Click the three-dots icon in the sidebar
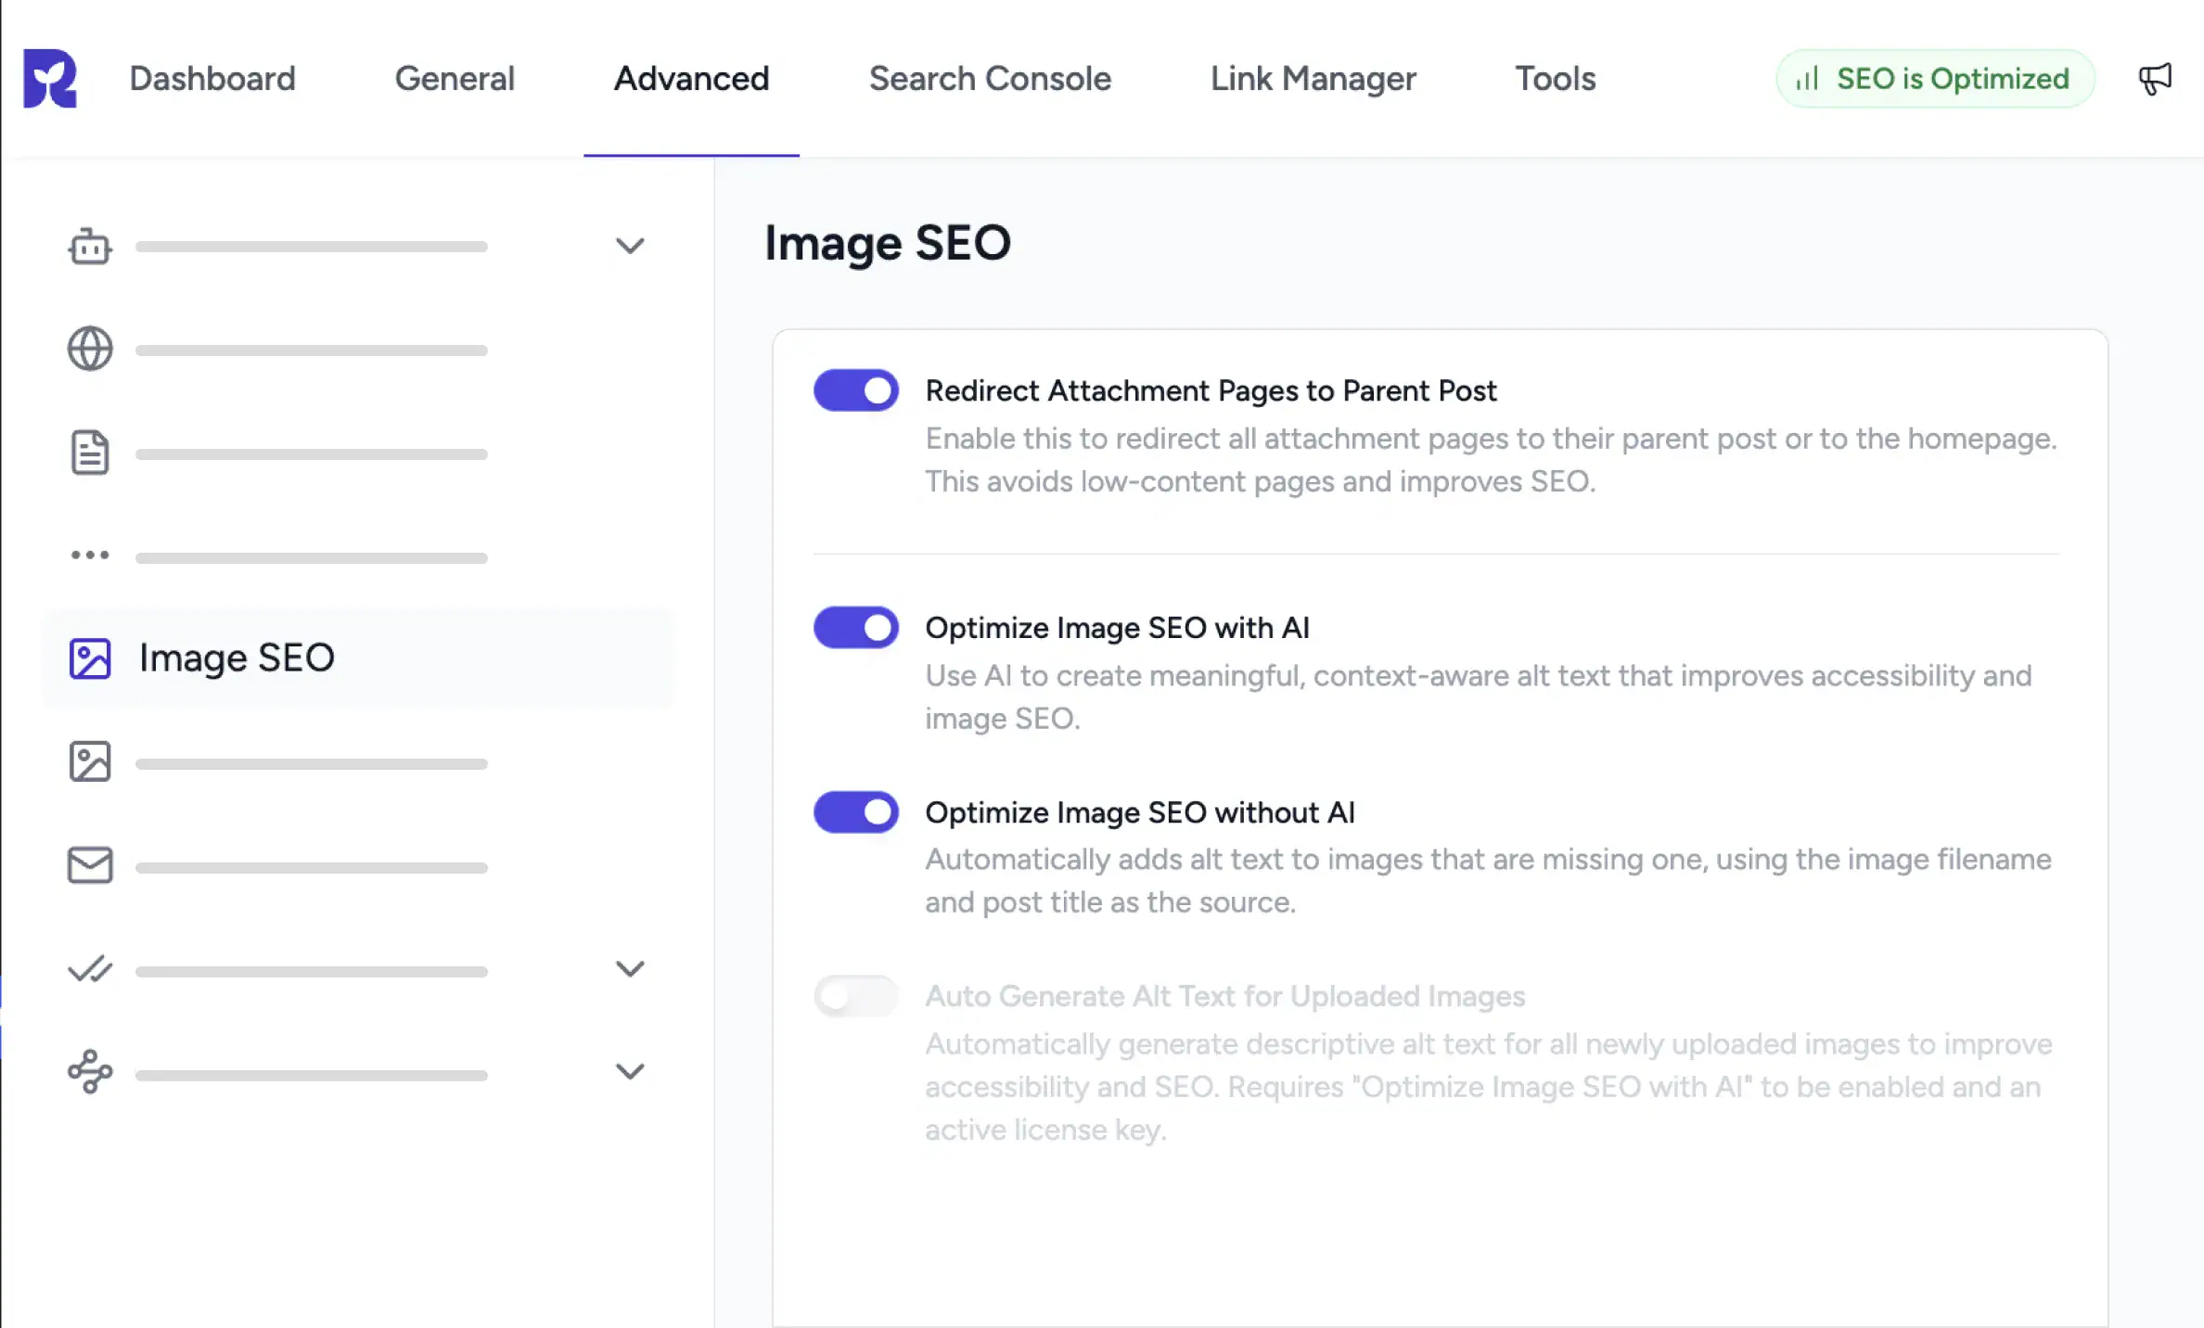 (x=90, y=555)
